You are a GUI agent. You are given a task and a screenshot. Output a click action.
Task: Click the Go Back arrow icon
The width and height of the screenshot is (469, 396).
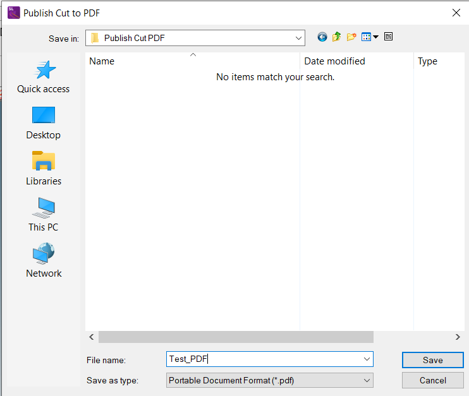coord(322,37)
